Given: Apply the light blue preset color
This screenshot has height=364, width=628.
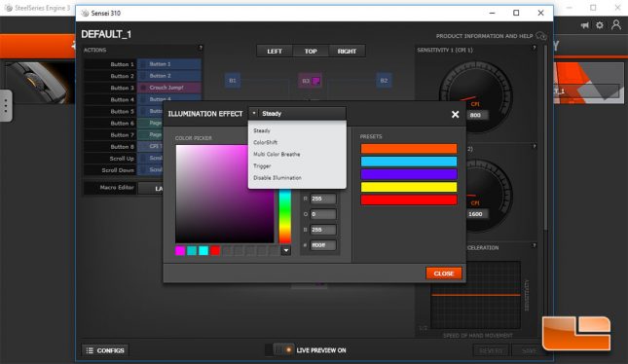Looking at the screenshot, I should [409, 162].
